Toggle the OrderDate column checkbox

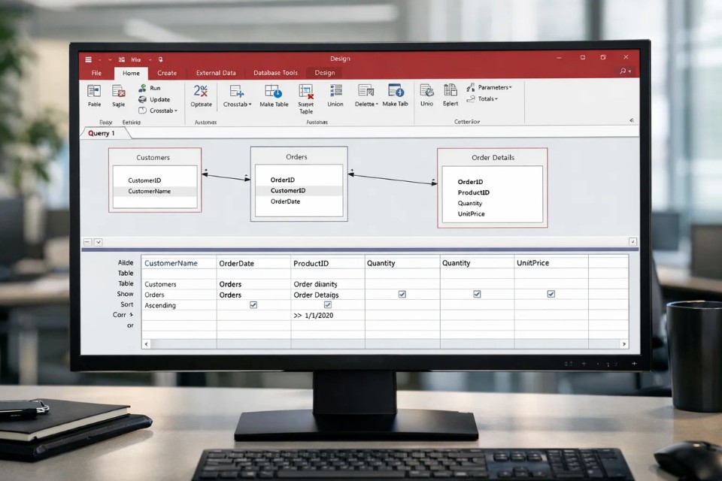pyautogui.click(x=253, y=305)
